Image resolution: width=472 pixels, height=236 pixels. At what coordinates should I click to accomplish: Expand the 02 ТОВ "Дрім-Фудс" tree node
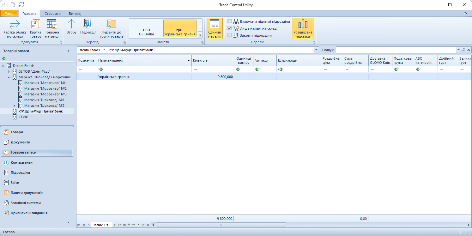9,71
